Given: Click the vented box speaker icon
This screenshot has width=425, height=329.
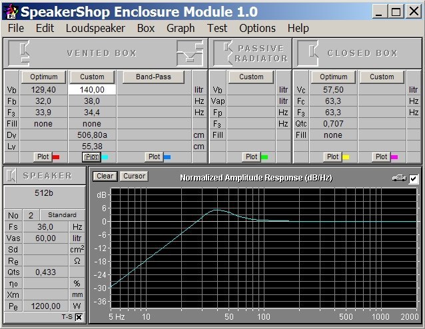Looking at the screenshot, I should [19, 53].
